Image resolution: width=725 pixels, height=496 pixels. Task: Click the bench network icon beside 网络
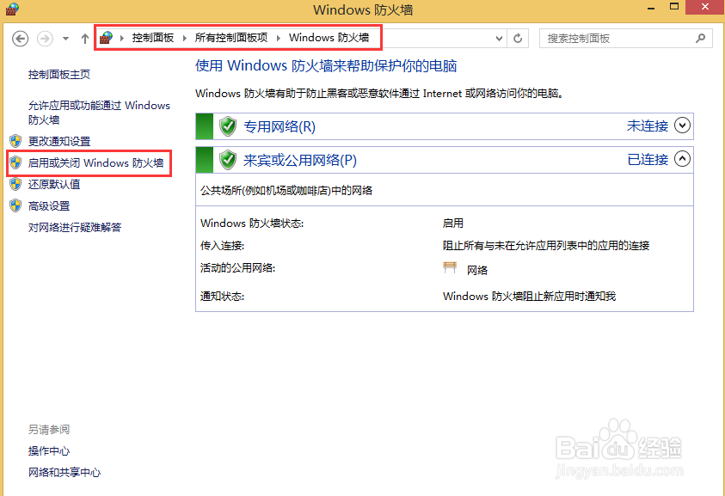450,267
